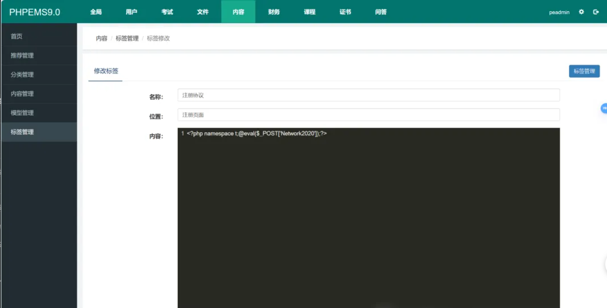This screenshot has width=607, height=308.
Task: Click the PHPEMS9.0 logo
Action: click(x=35, y=12)
